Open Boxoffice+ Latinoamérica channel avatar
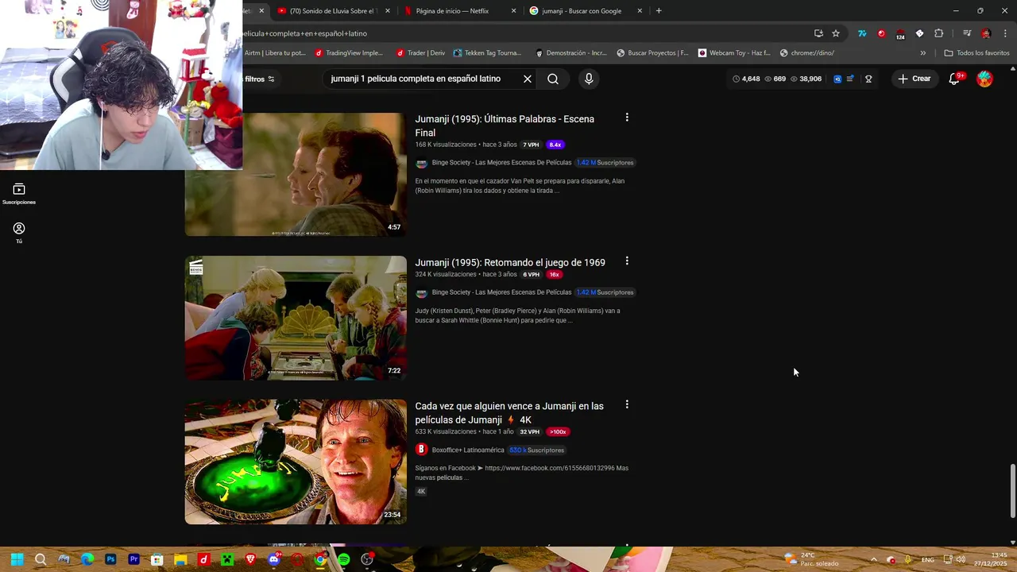1017x572 pixels. click(x=421, y=450)
